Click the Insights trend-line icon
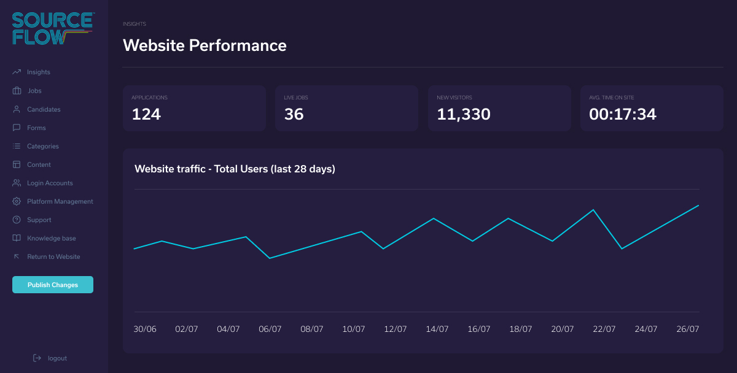This screenshot has width=737, height=373. click(17, 72)
